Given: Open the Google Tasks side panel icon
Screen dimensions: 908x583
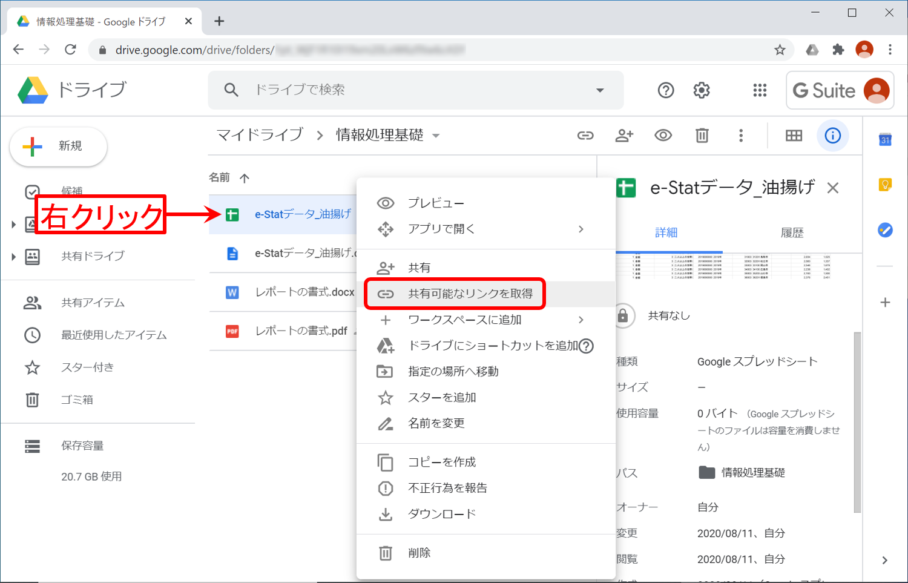Looking at the screenshot, I should pos(885,230).
